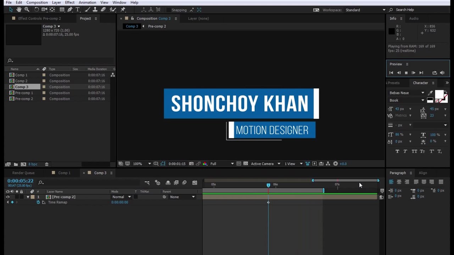Select the Pen tool
Image resolution: width=454 pixels, height=255 pixels.
70,10
